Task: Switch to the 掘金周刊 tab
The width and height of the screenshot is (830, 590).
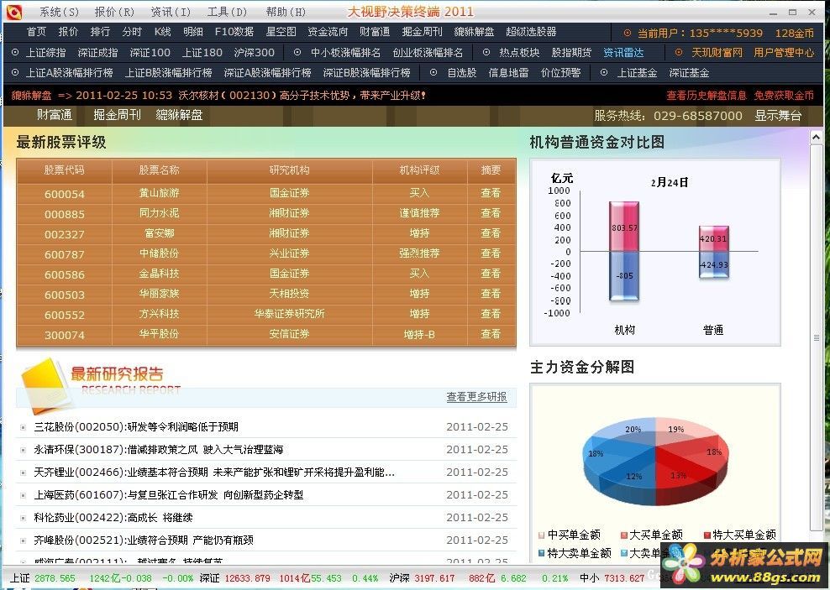Action: 117,115
